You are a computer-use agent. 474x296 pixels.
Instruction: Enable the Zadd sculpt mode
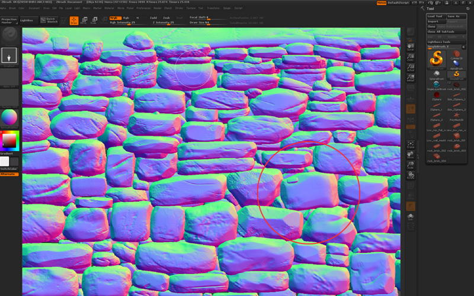(x=153, y=18)
